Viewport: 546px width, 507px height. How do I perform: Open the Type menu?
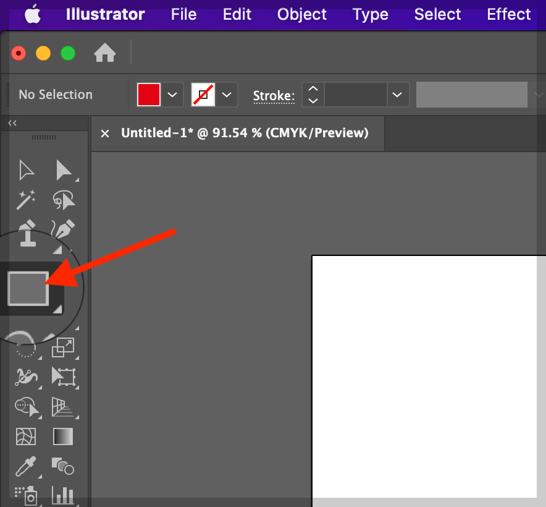370,15
